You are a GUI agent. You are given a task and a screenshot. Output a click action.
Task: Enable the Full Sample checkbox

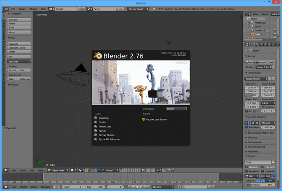coord(247,127)
